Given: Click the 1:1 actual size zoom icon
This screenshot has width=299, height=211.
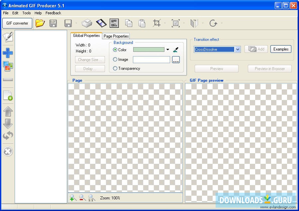Looking at the screenshot, I should [x=92, y=198].
